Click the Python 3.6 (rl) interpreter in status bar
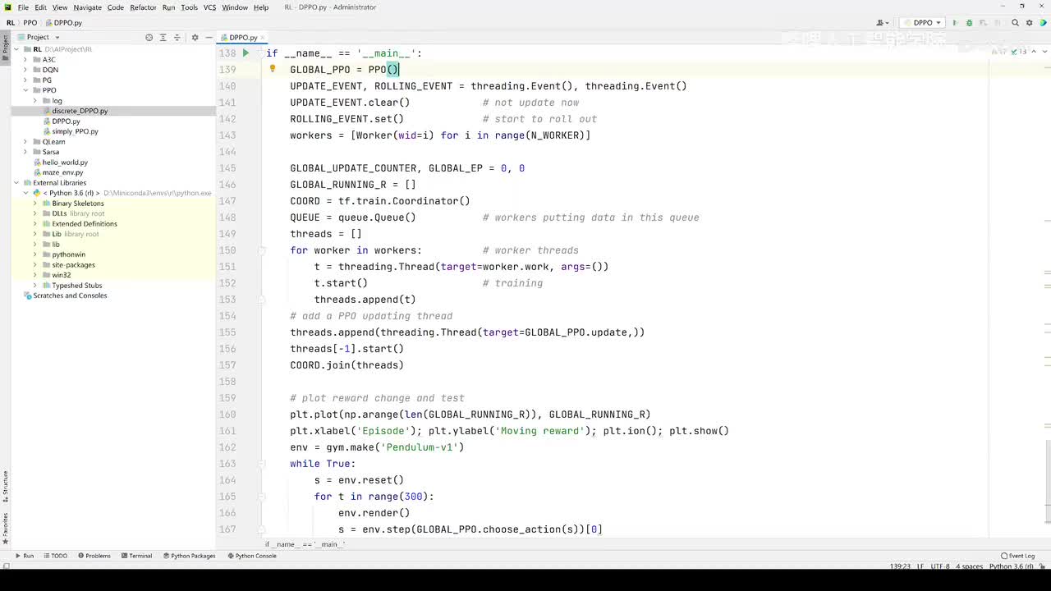The image size is (1051, 591). pos(1011,566)
